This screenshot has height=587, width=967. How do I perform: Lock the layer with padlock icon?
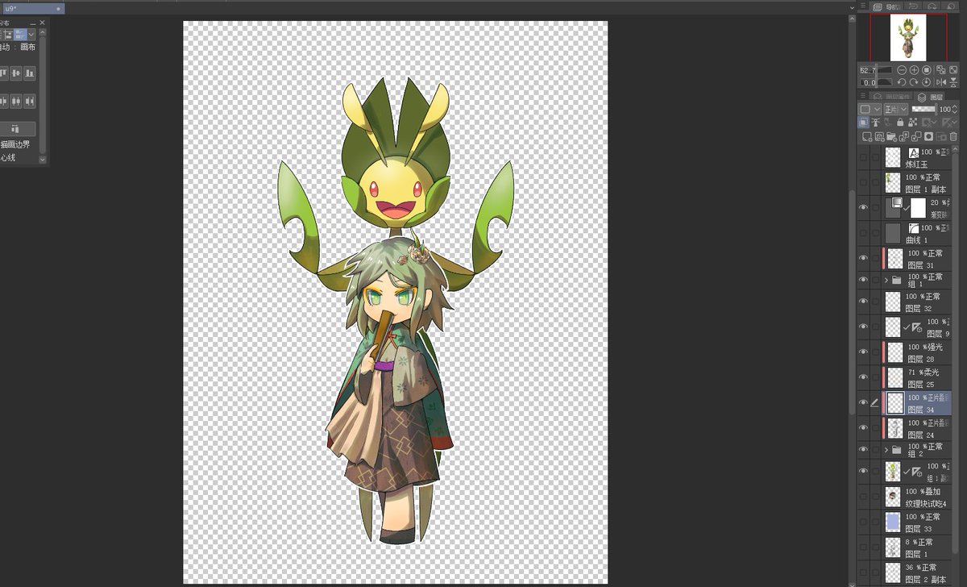pyautogui.click(x=900, y=123)
